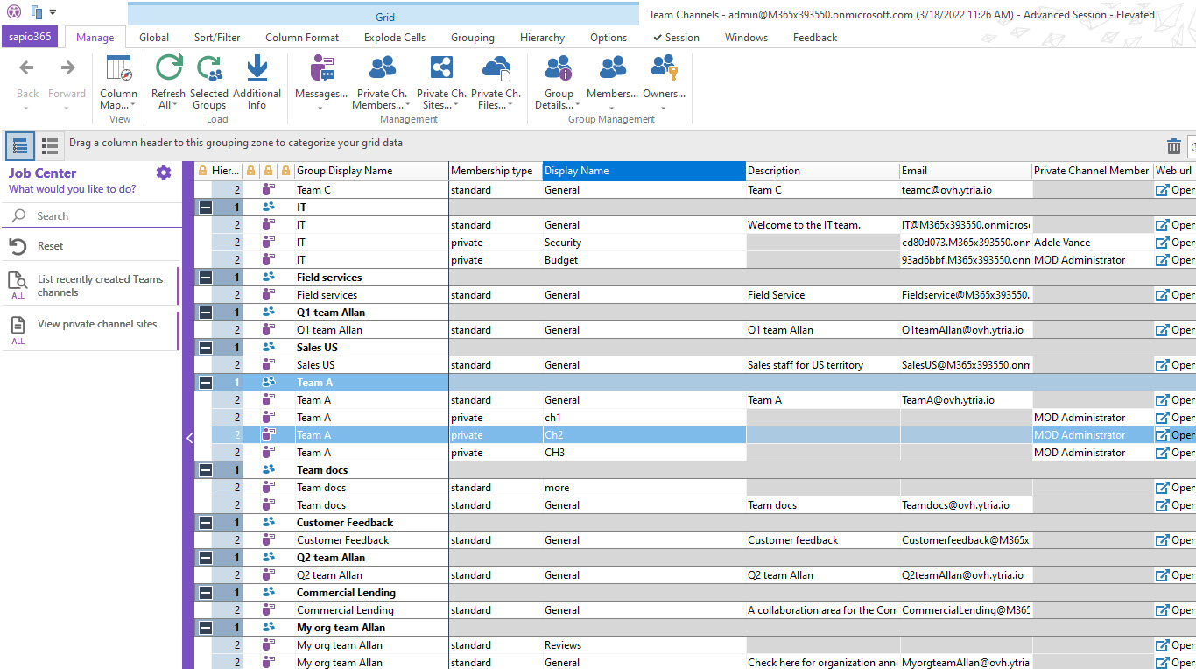Open the Hierarchy ribbon tab
Viewport: 1196px width, 669px height.
tap(542, 38)
